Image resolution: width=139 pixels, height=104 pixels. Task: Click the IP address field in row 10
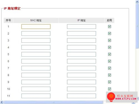(81, 89)
